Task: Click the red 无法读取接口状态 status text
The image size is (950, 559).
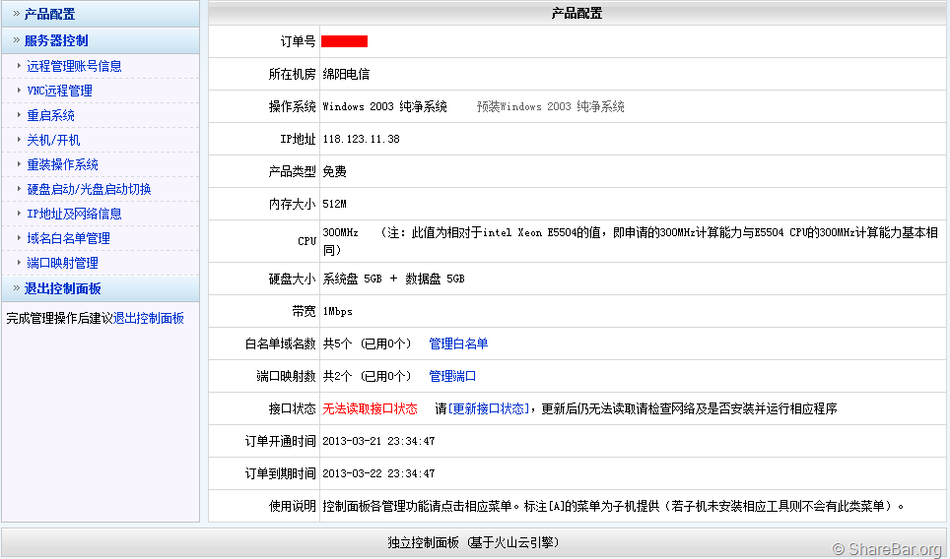Action: pos(370,408)
